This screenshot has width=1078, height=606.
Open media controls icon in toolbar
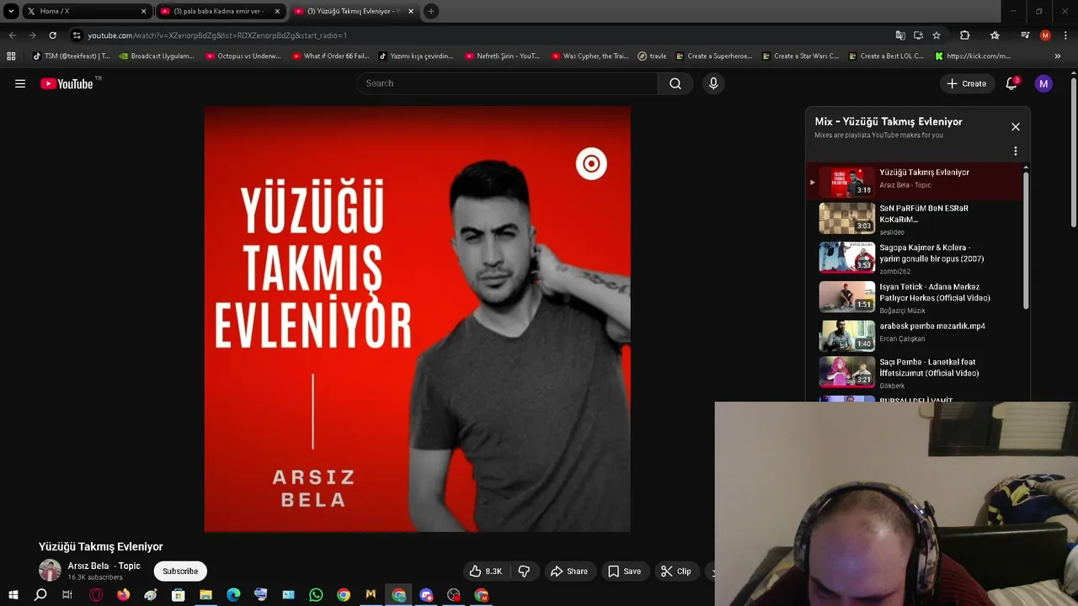pyautogui.click(x=1025, y=35)
